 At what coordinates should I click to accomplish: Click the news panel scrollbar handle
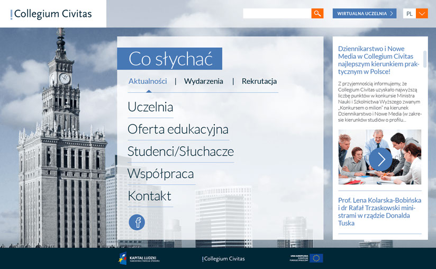tap(425, 59)
